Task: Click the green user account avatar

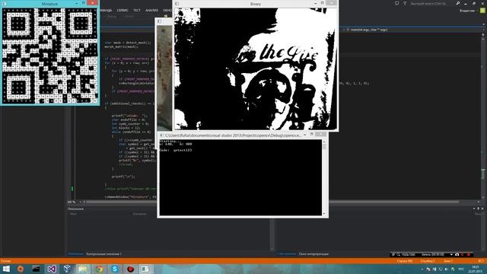Action: click(482, 11)
